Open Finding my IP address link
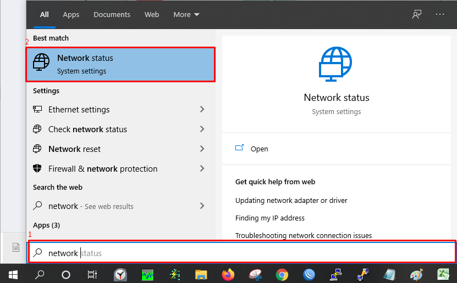Image resolution: width=457 pixels, height=283 pixels. [269, 218]
